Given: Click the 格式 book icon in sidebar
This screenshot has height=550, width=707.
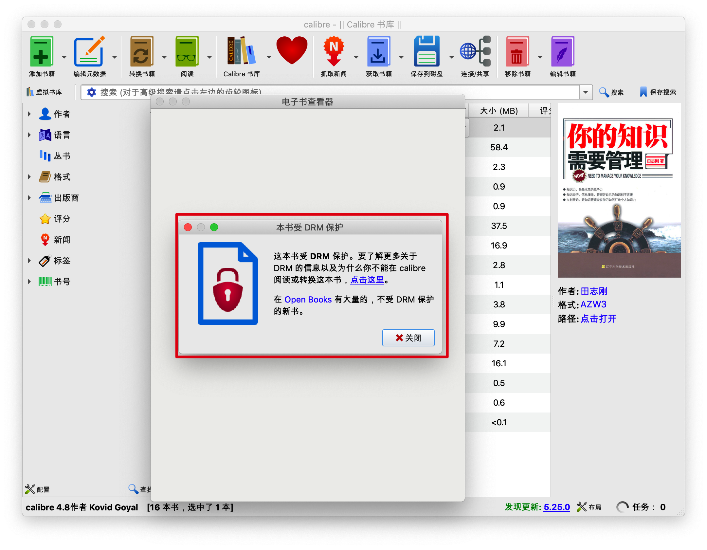Looking at the screenshot, I should [45, 177].
